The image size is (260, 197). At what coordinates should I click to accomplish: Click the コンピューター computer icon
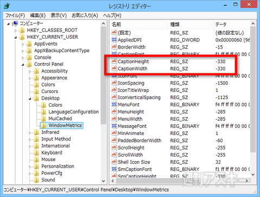click(15, 23)
